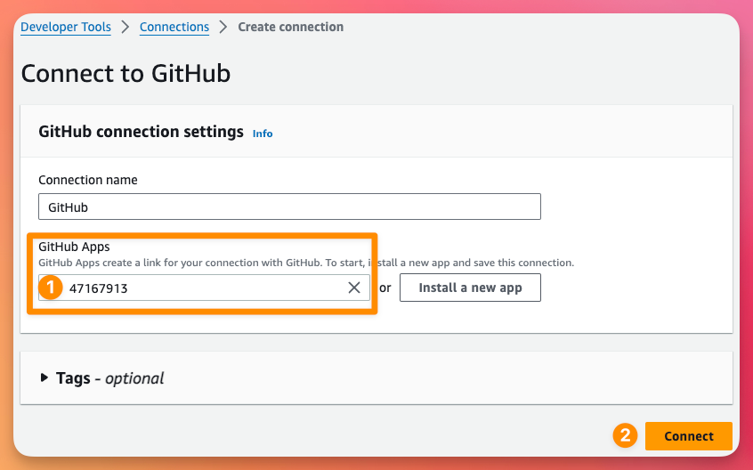Click the Install a new app button
The width and height of the screenshot is (753, 470).
click(x=470, y=288)
